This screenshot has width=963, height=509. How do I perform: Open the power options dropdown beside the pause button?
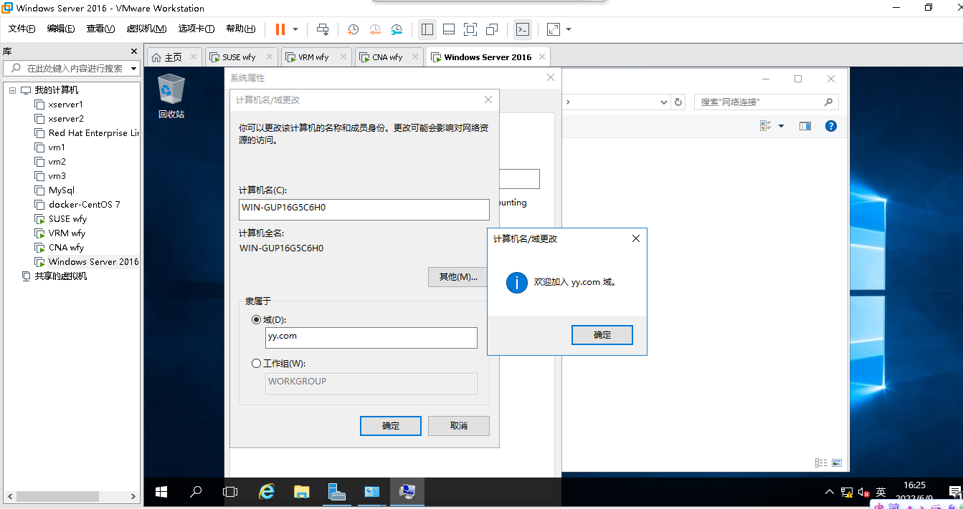click(x=295, y=29)
